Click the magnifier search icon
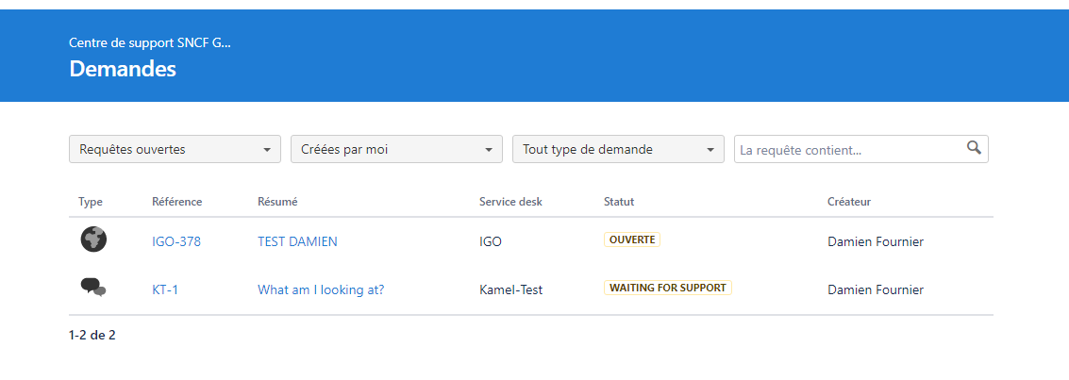Image resolution: width=1069 pixels, height=380 pixels. pos(974,147)
